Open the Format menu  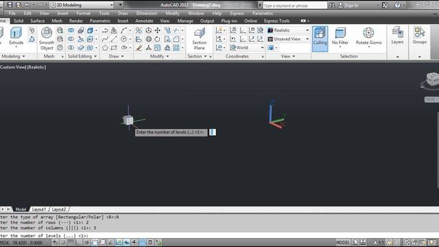84,13
